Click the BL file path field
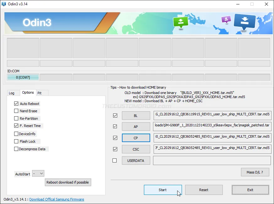Screen dimensions: 274x204 coord(212,115)
